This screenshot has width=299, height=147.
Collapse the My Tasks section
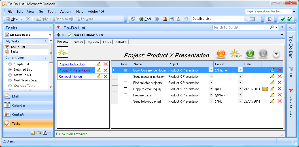tap(46, 41)
